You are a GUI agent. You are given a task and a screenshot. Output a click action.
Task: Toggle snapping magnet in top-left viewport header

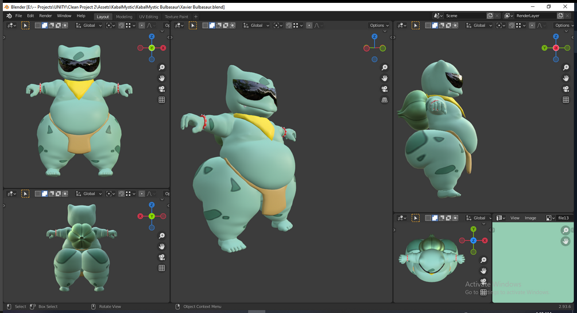(121, 25)
